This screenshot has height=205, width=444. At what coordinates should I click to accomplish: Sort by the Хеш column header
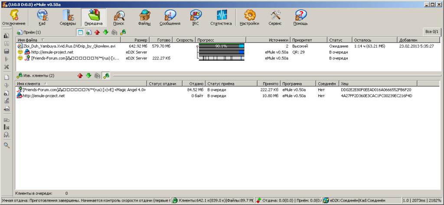click(378, 84)
